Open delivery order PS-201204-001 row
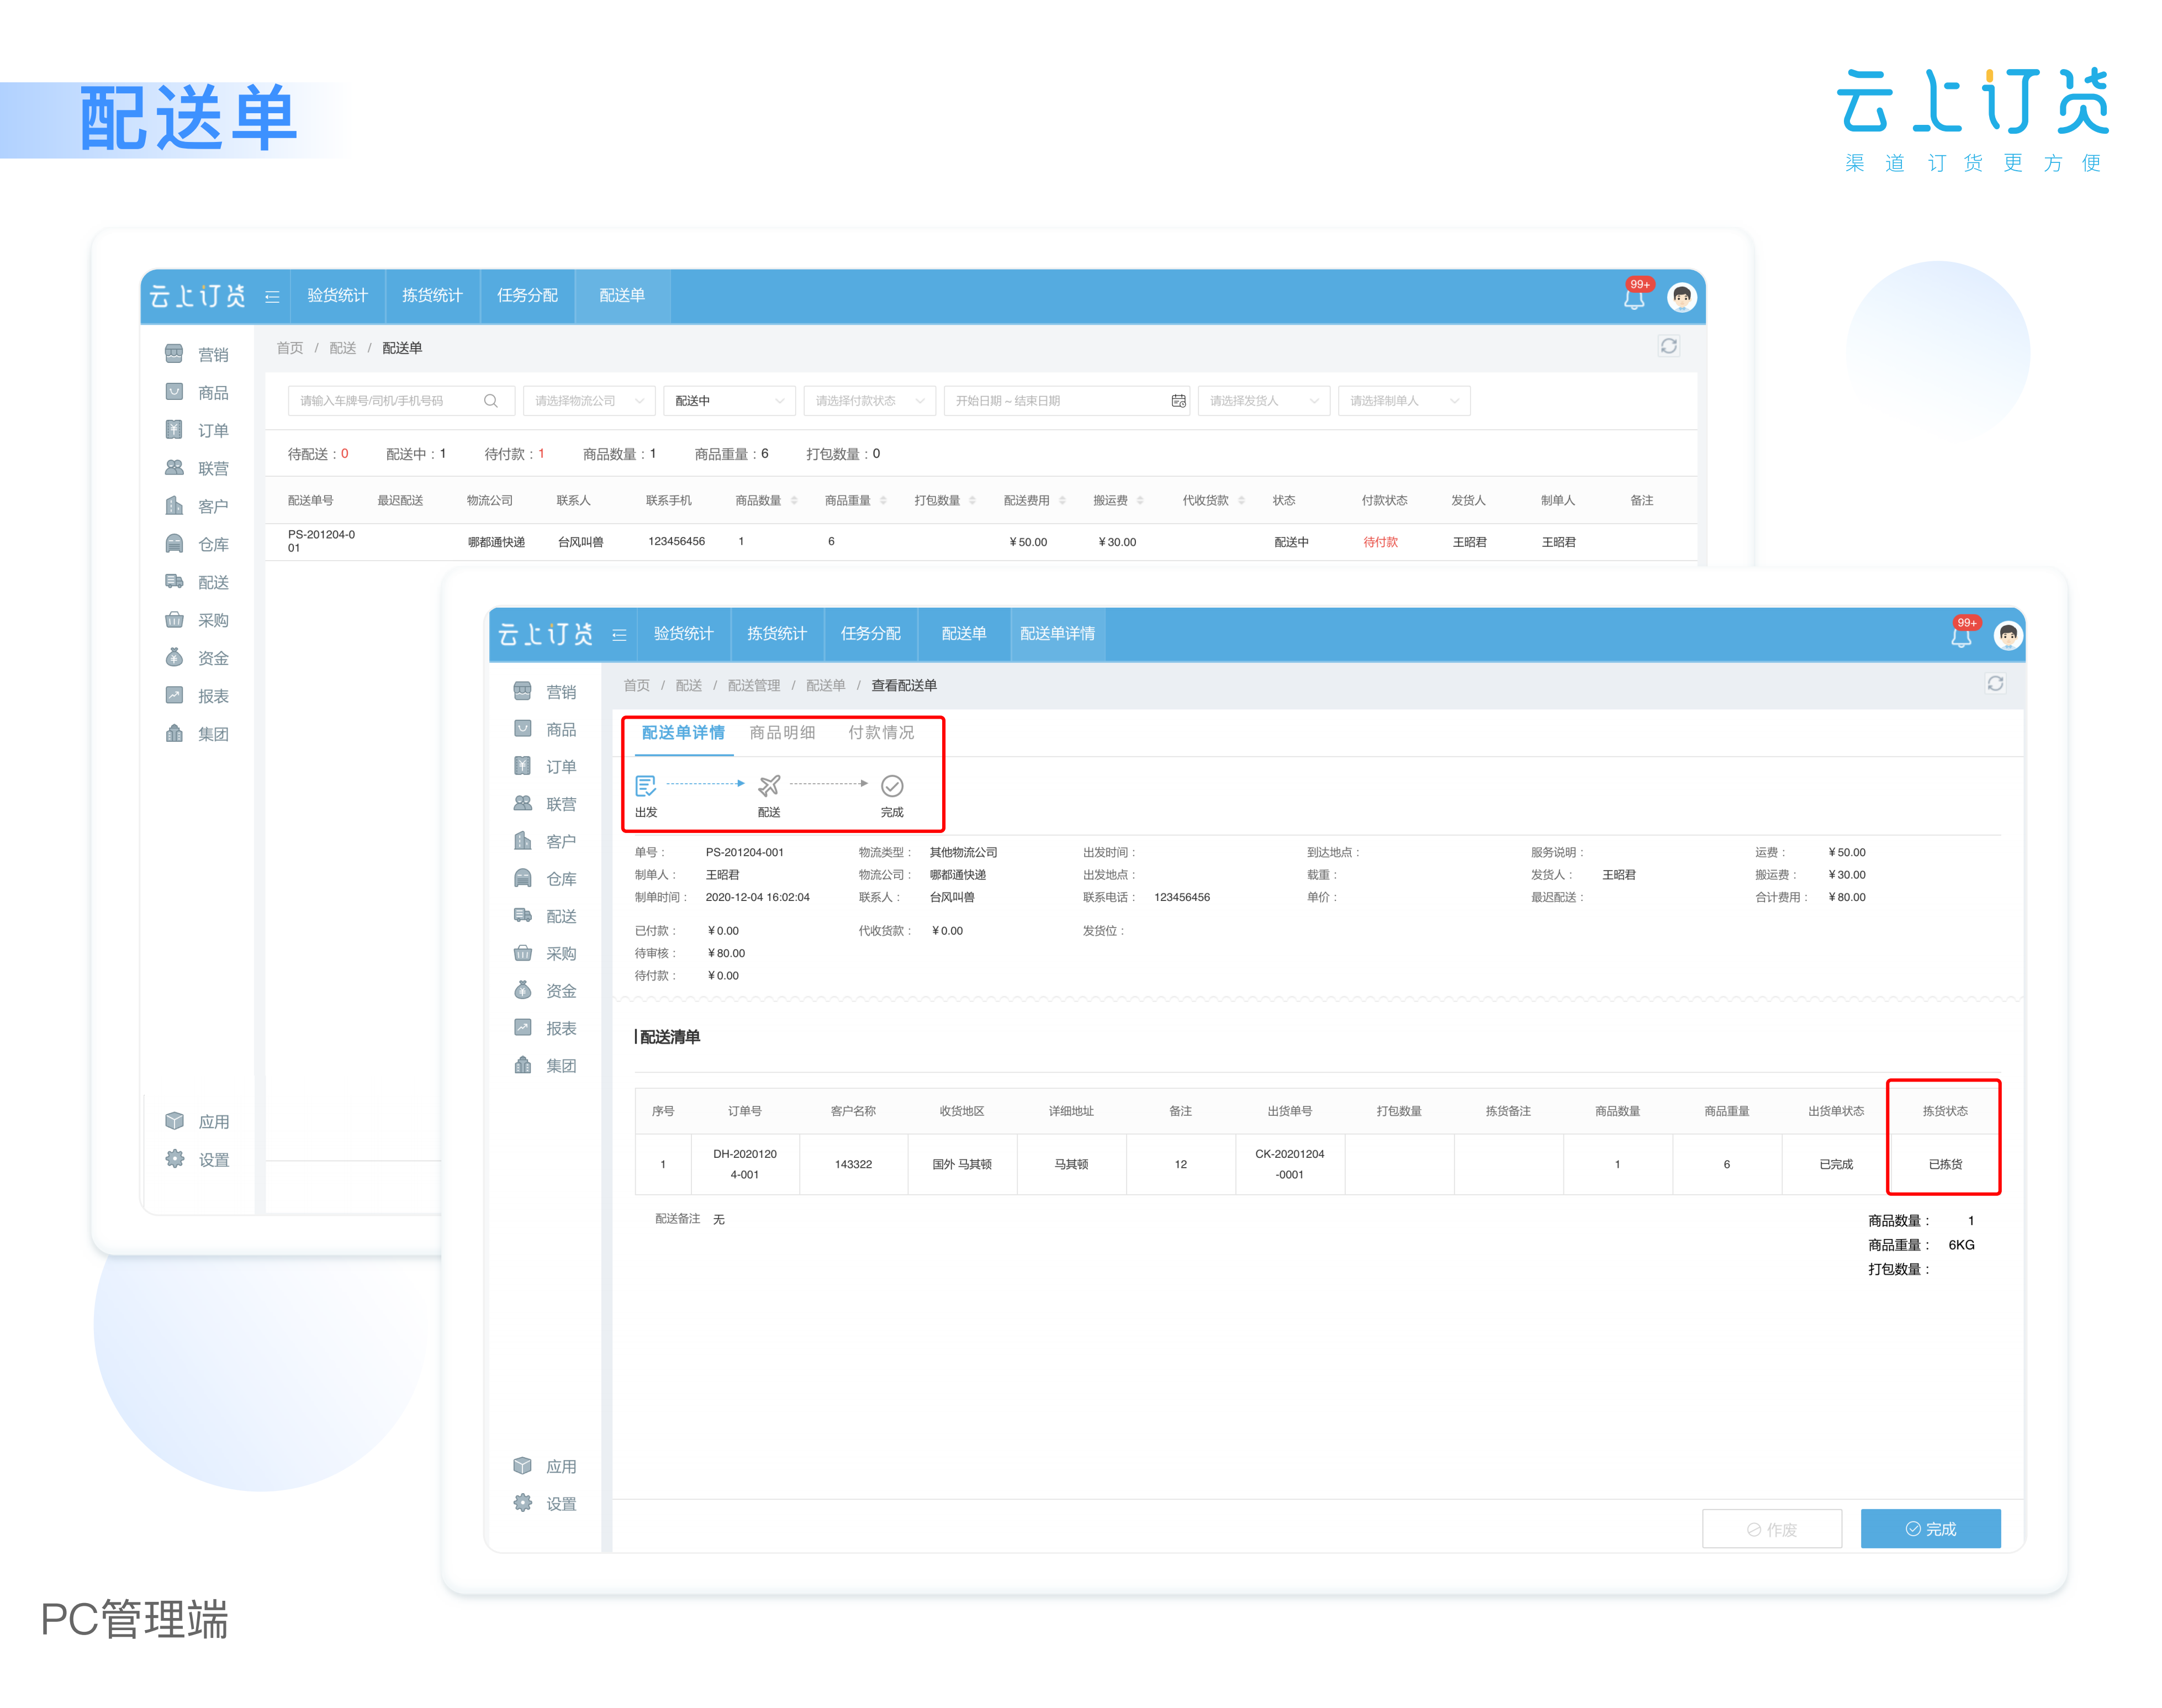This screenshot has height=1708, width=2162. coord(981,542)
